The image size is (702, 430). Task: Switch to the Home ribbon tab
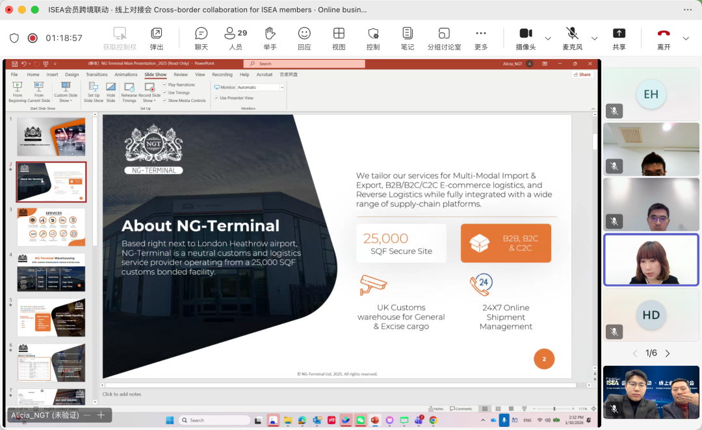coord(33,75)
